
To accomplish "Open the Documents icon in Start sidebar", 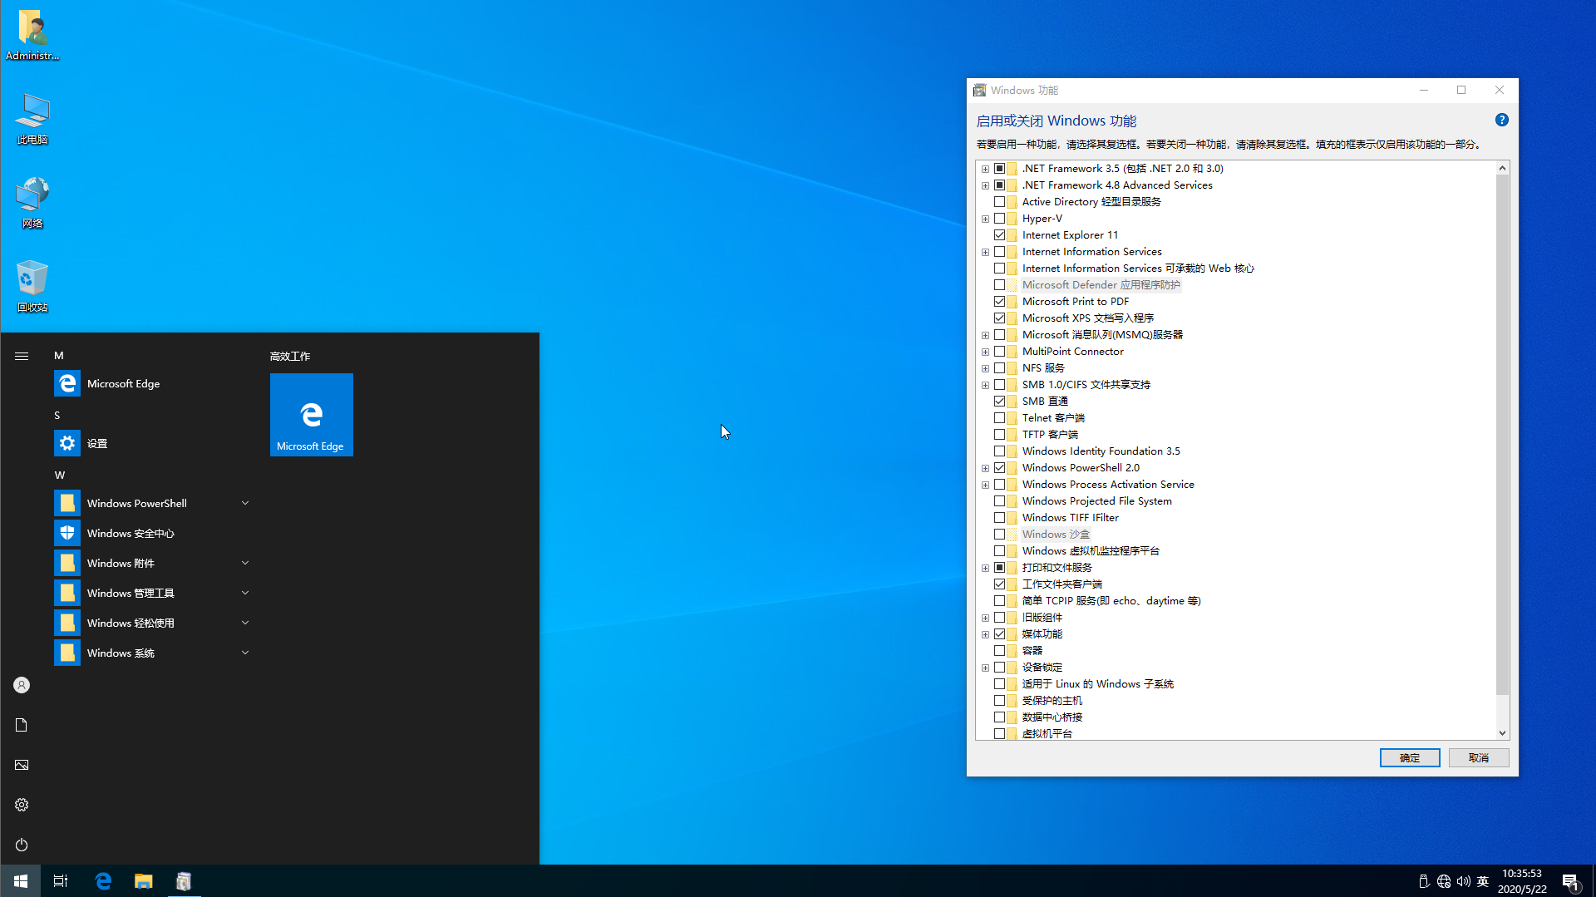I will (22, 725).
